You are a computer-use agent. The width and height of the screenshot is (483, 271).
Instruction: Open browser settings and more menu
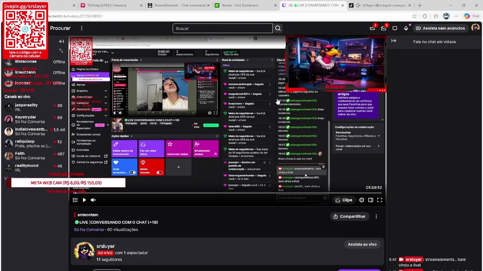[x=456, y=16]
